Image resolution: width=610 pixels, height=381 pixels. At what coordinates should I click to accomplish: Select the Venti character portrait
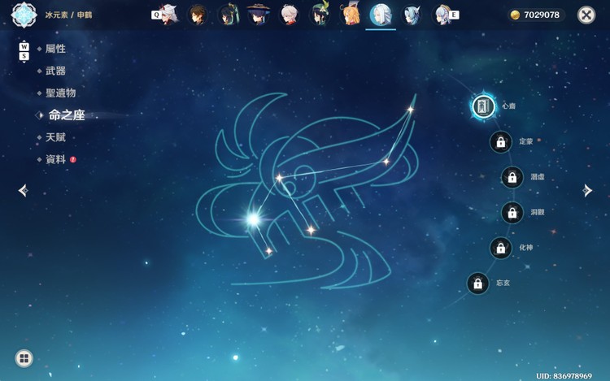point(320,15)
